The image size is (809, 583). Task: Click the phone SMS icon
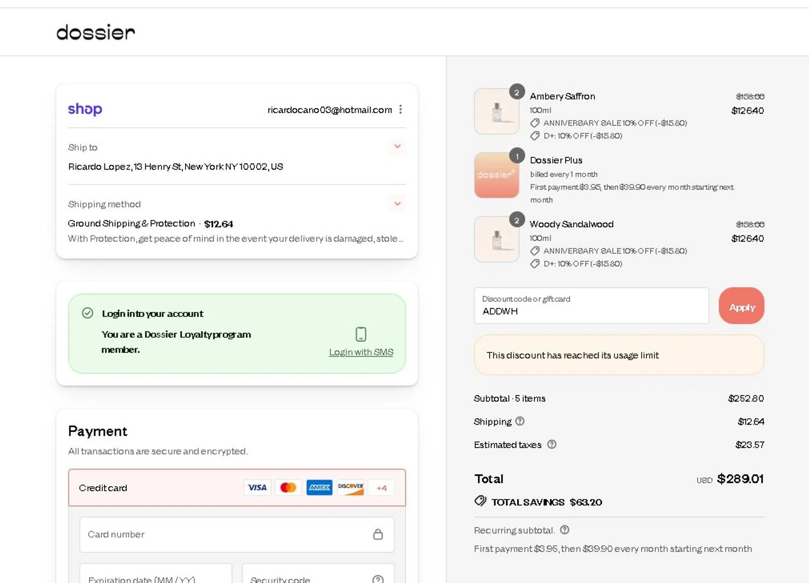coord(361,334)
